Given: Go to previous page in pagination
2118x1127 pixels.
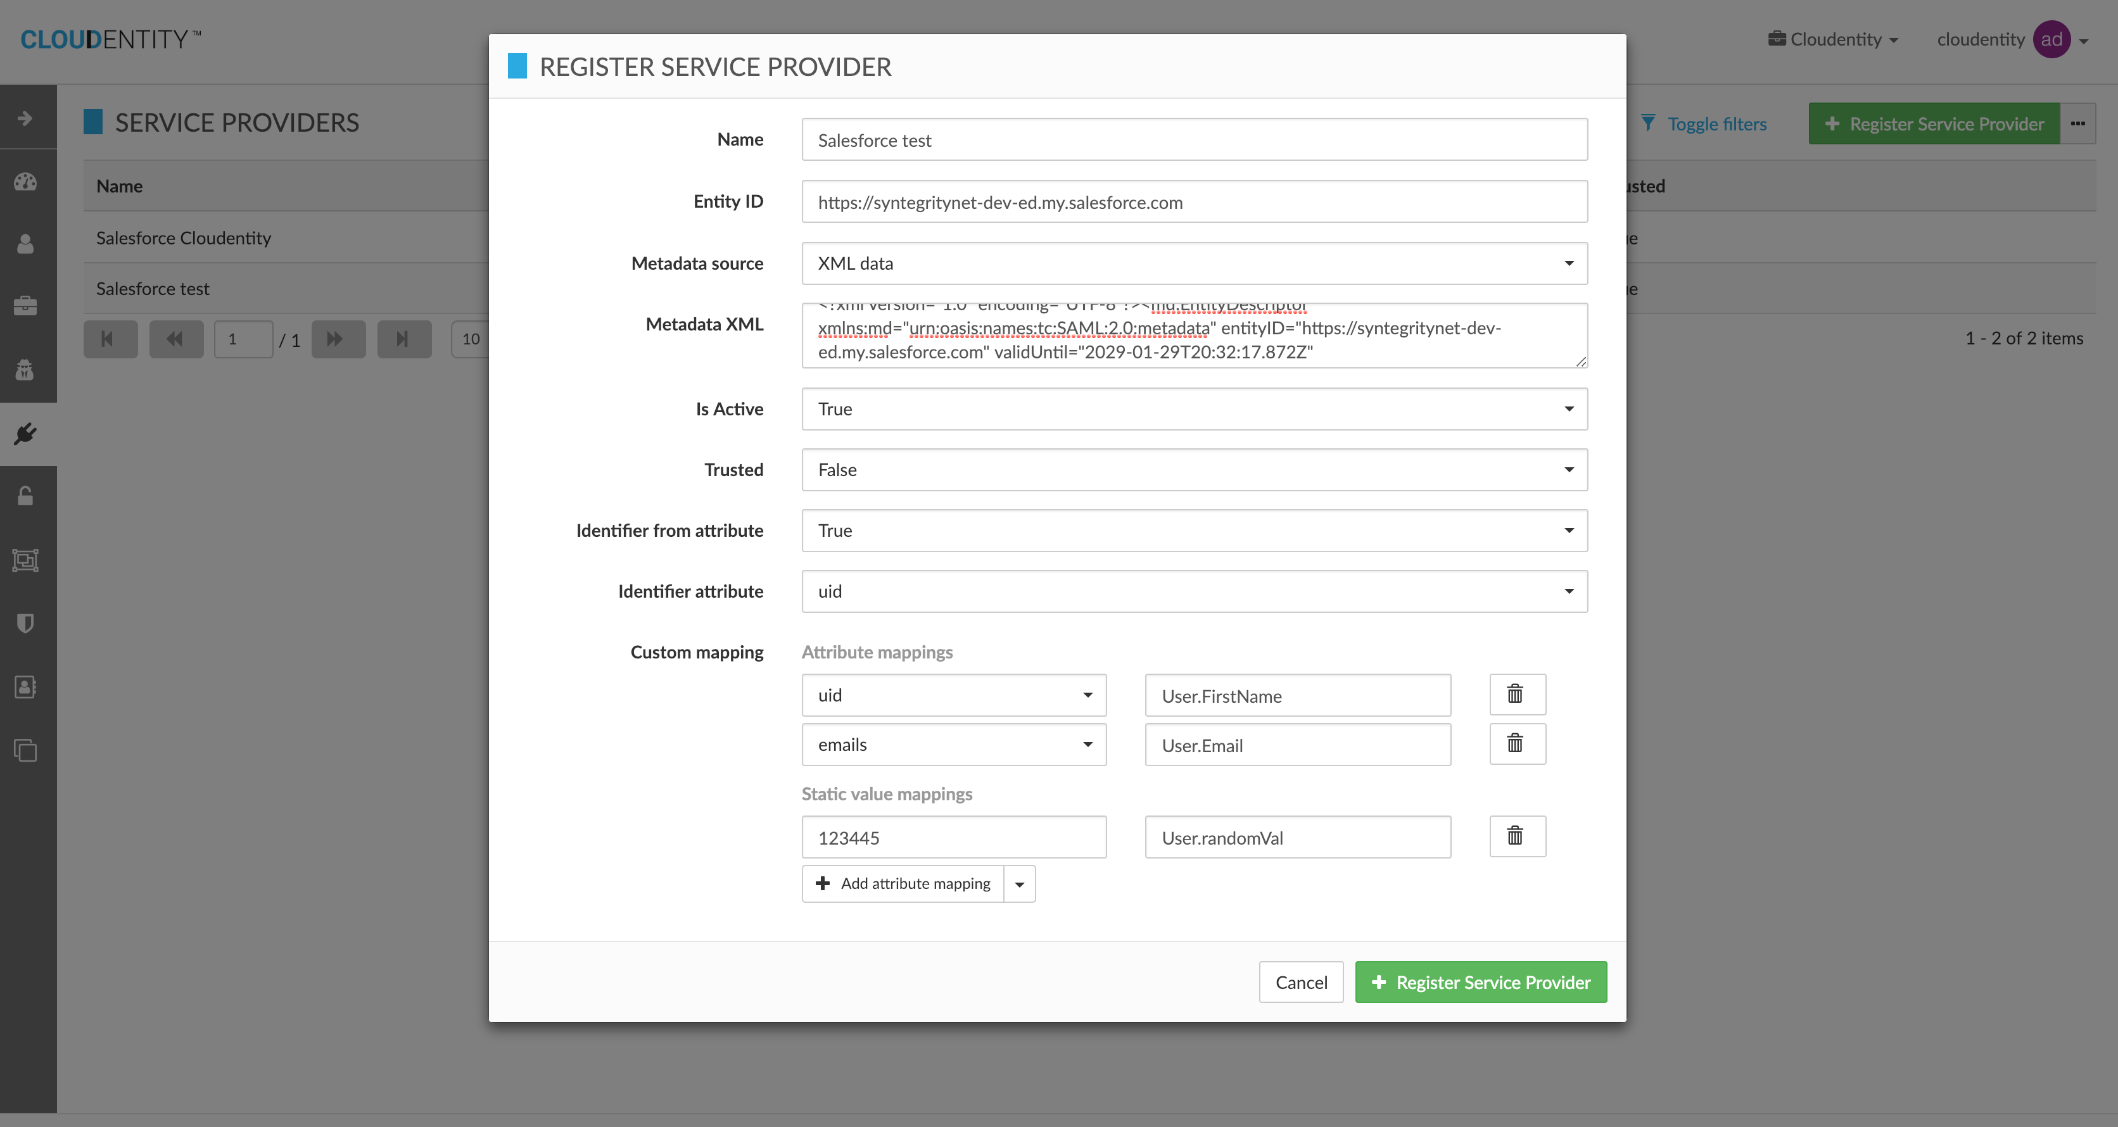Looking at the screenshot, I should pyautogui.click(x=176, y=339).
